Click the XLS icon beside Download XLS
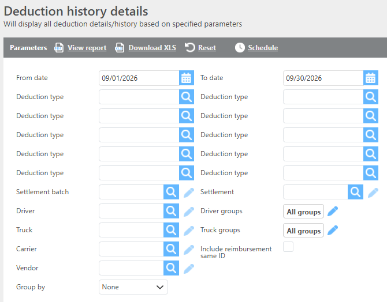The width and height of the screenshot is (387, 302). click(119, 48)
